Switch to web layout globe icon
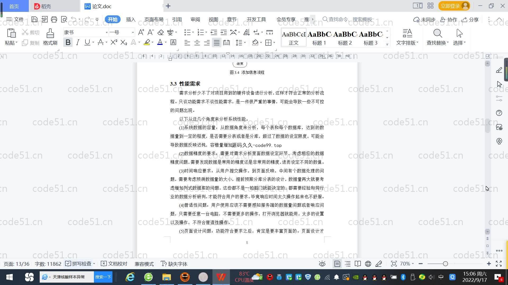Image resolution: width=508 pixels, height=285 pixels. click(368, 264)
